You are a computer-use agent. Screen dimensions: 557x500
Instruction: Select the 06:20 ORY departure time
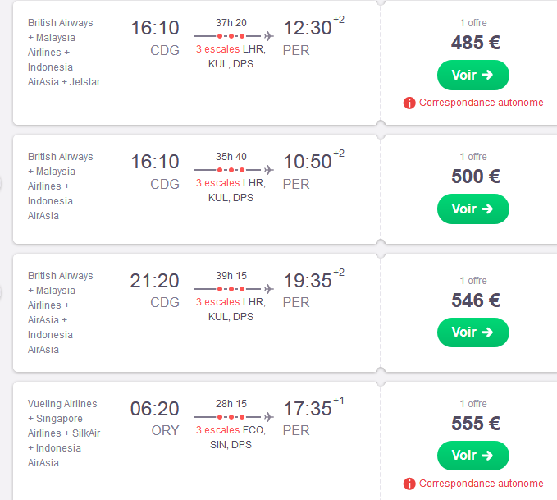pyautogui.click(x=155, y=410)
